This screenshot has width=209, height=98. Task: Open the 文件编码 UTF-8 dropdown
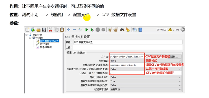coord(146,61)
